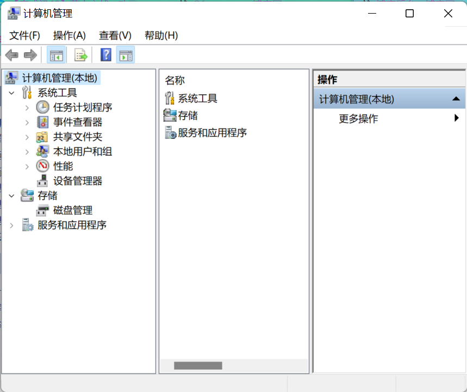This screenshot has width=467, height=392.
Task: Click the 名称 column header
Action: (x=175, y=80)
